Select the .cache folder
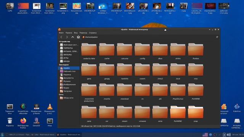Viewport: 244px width, 137px height. (x=107, y=51)
